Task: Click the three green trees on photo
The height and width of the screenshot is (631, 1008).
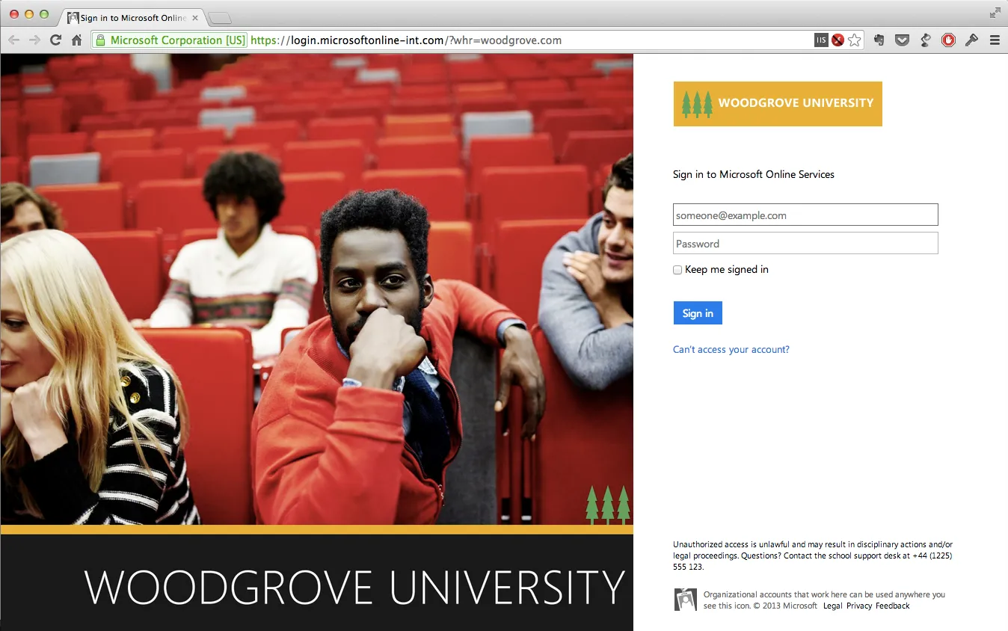Action: click(608, 505)
